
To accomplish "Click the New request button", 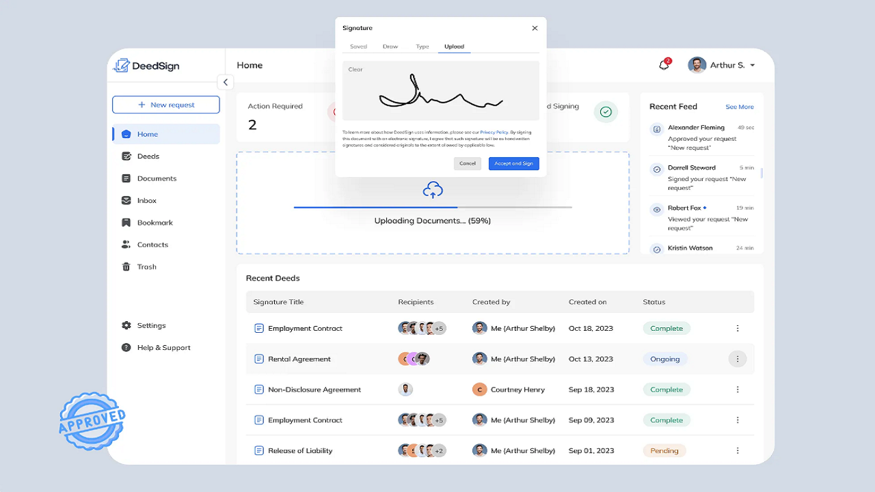I will pyautogui.click(x=166, y=105).
